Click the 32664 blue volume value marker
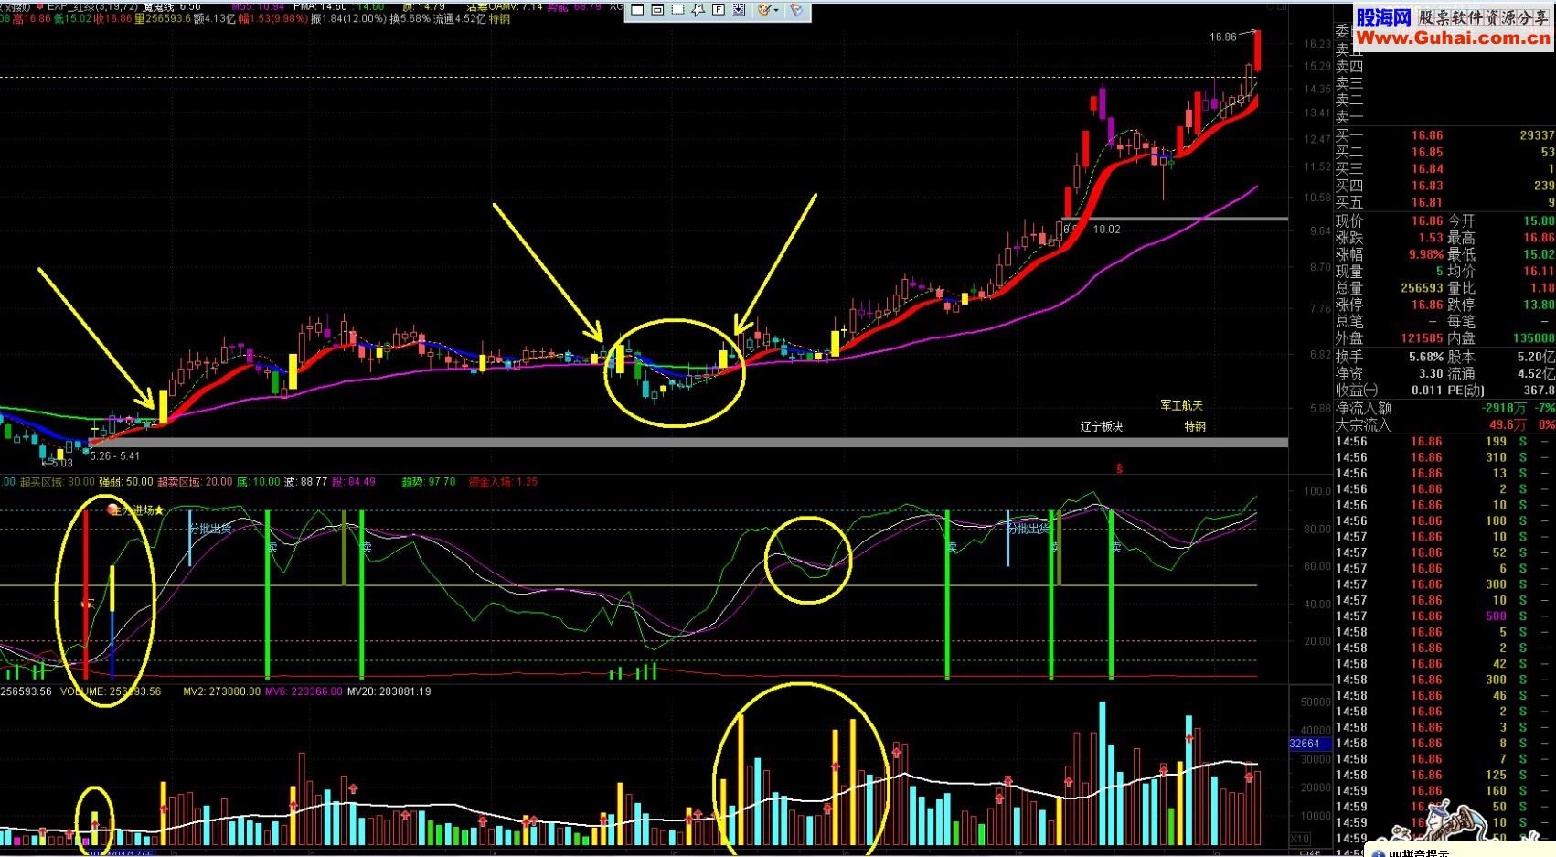The width and height of the screenshot is (1556, 857). coord(1309,745)
